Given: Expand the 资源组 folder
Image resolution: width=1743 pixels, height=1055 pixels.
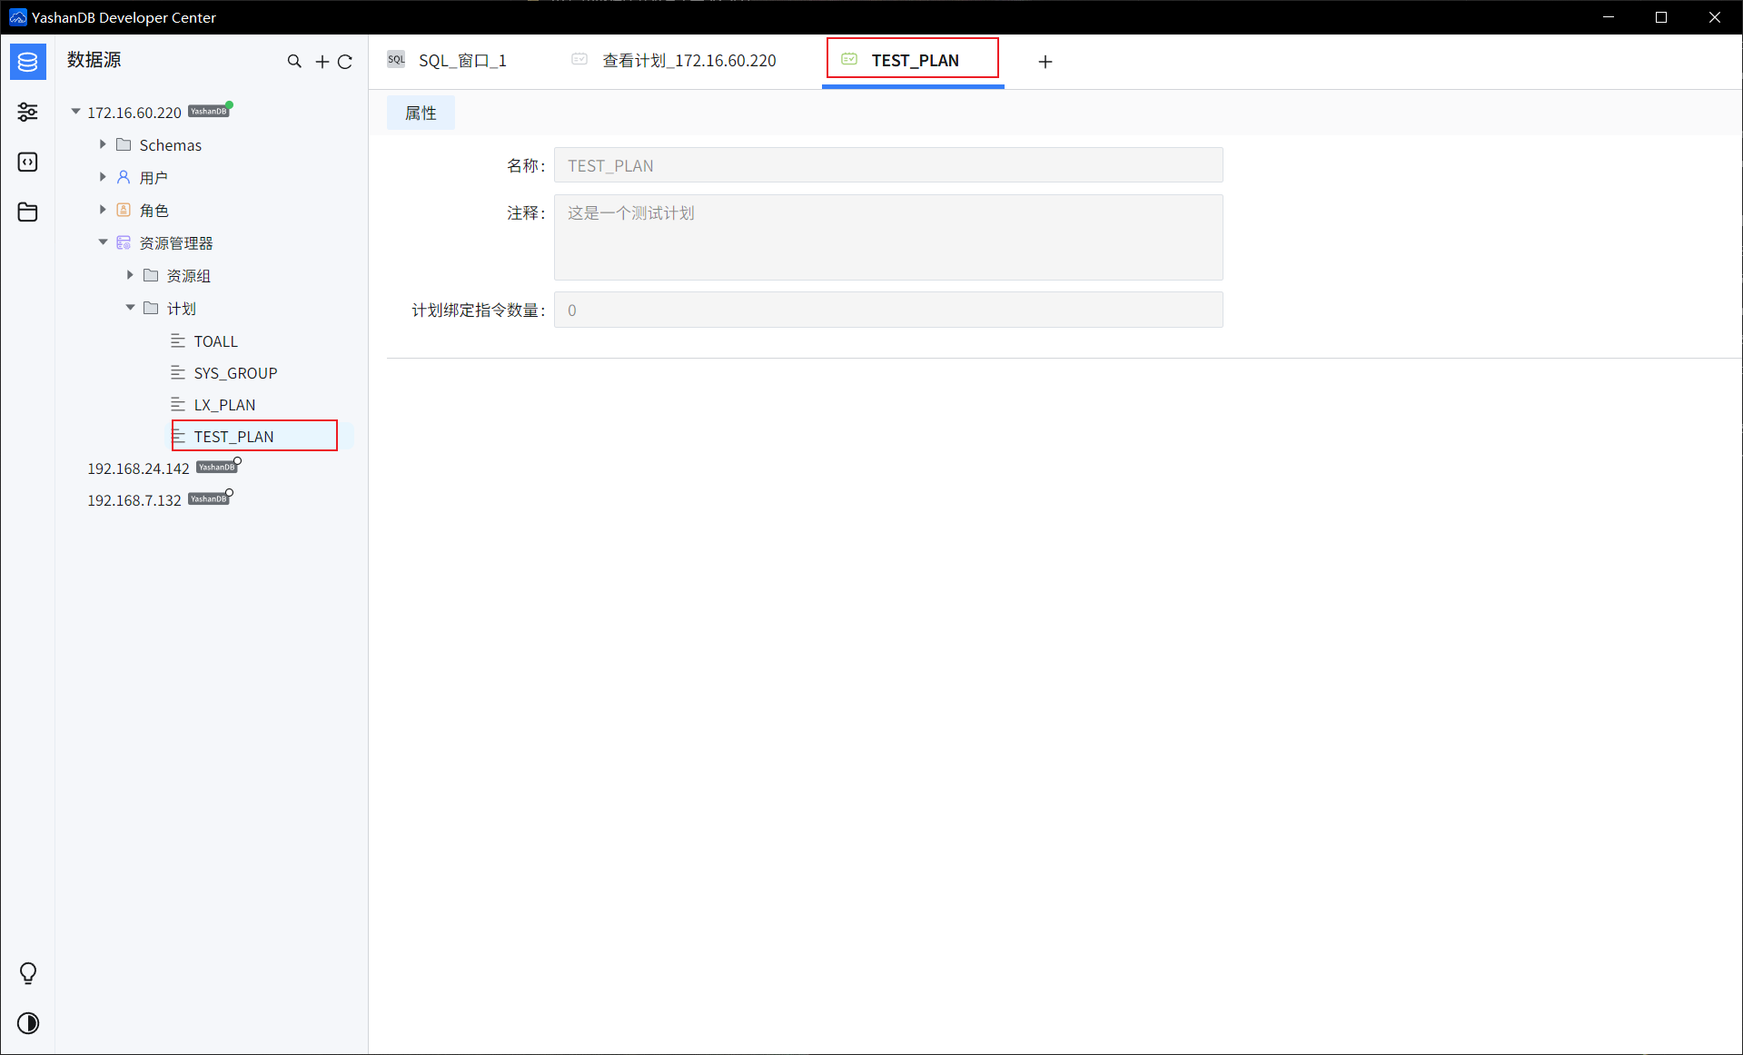Looking at the screenshot, I should (x=130, y=275).
